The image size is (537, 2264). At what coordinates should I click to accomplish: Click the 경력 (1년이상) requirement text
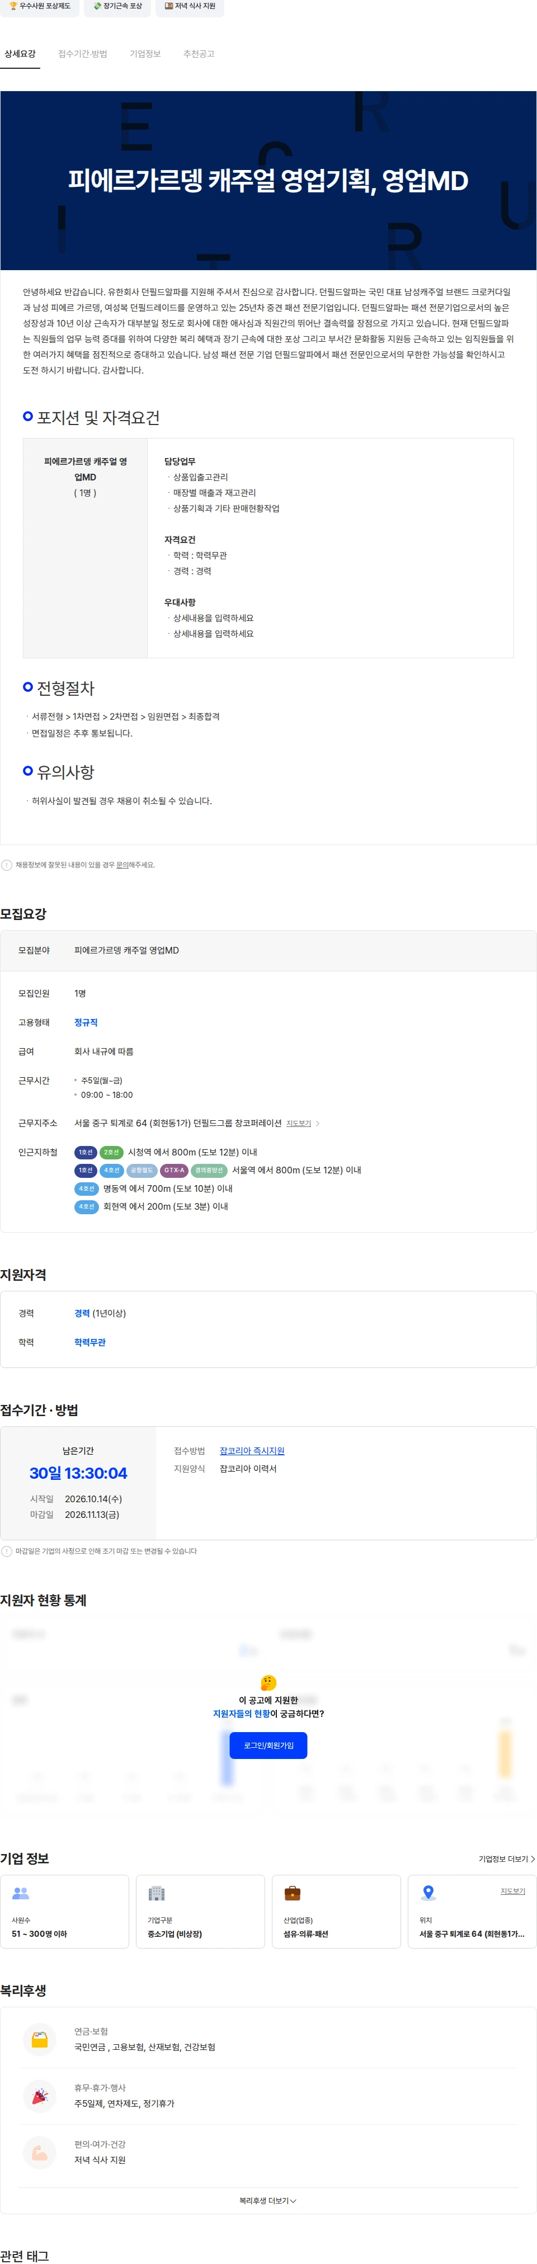pyautogui.click(x=100, y=1313)
